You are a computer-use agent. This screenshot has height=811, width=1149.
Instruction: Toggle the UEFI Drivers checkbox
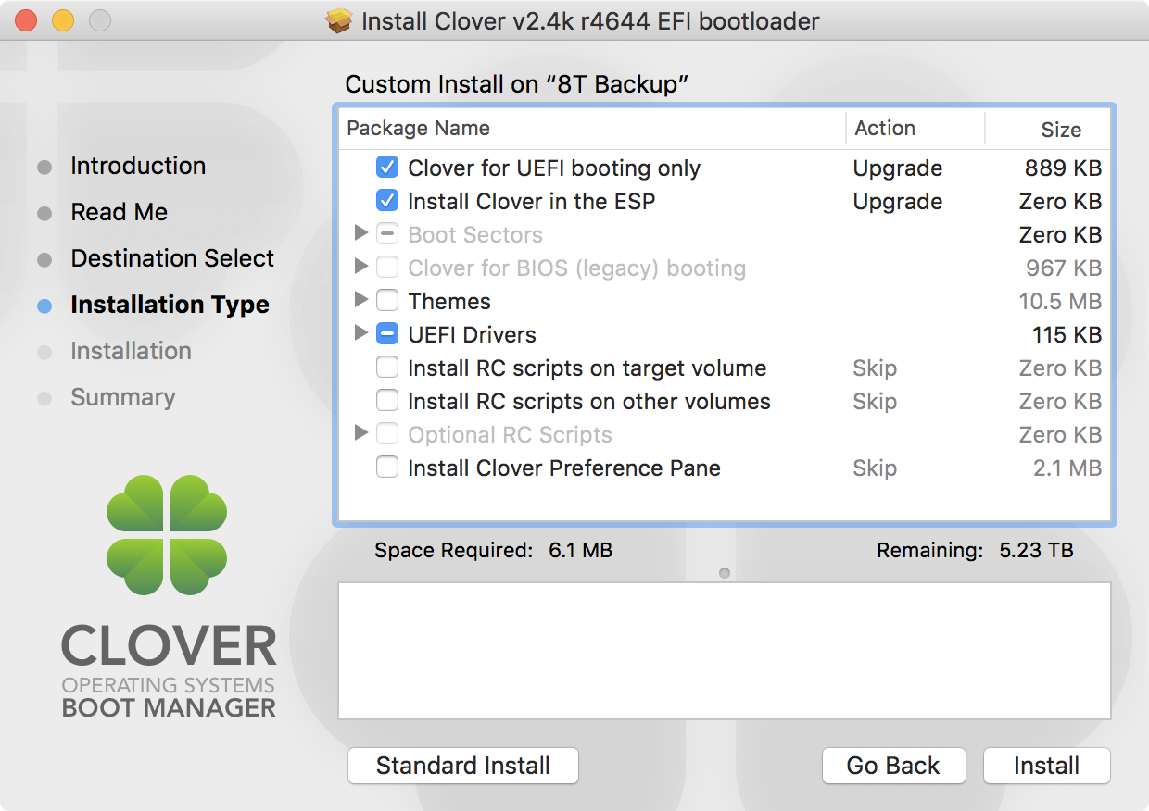[x=387, y=335]
